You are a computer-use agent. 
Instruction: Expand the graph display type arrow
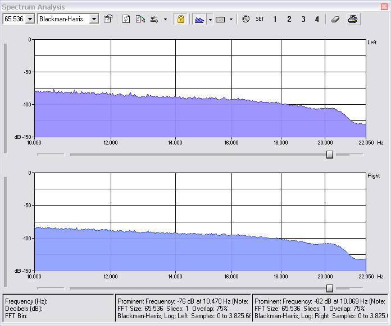210,19
